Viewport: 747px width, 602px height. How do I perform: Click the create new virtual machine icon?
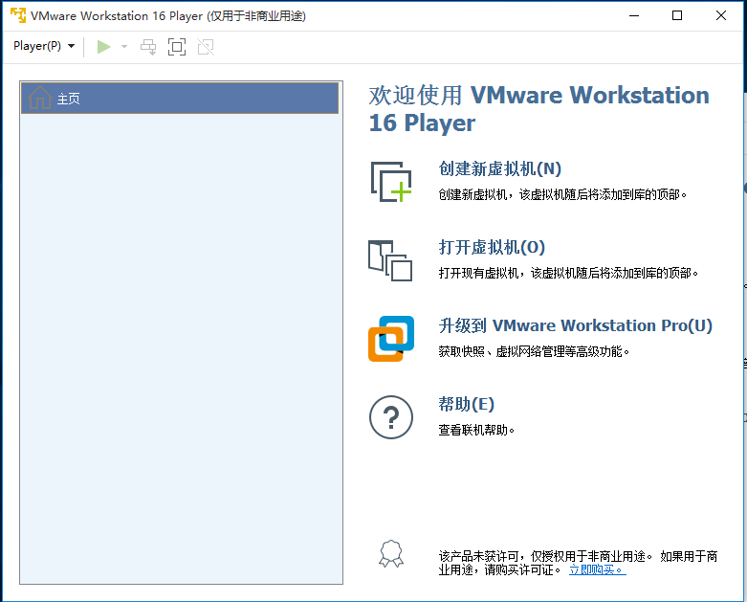pyautogui.click(x=391, y=182)
